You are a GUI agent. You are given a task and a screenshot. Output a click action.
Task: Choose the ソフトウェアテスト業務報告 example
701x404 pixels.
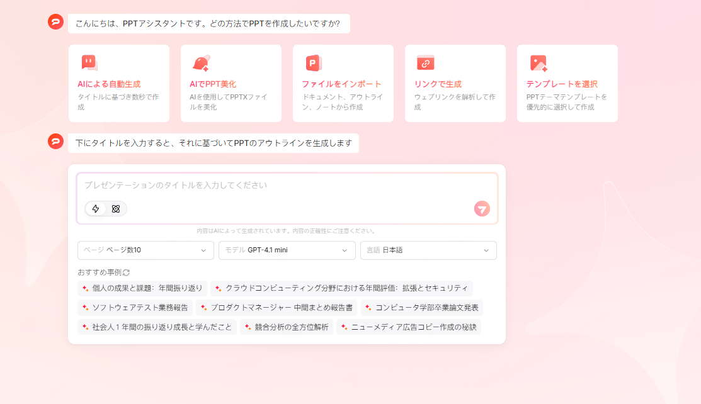(135, 308)
